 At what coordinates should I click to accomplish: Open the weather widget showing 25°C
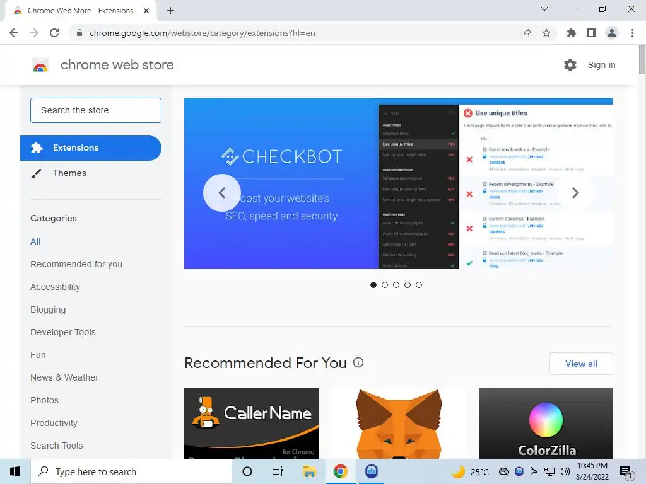(470, 471)
